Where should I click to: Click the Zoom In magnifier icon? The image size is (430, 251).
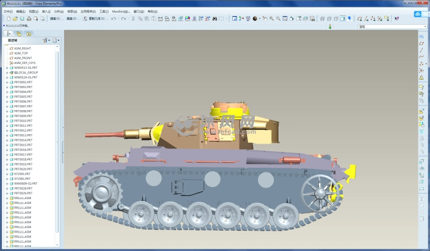pyautogui.click(x=272, y=18)
